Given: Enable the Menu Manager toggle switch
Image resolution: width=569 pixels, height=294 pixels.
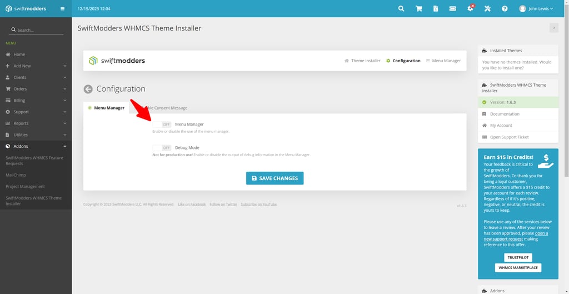Looking at the screenshot, I should 162,124.
